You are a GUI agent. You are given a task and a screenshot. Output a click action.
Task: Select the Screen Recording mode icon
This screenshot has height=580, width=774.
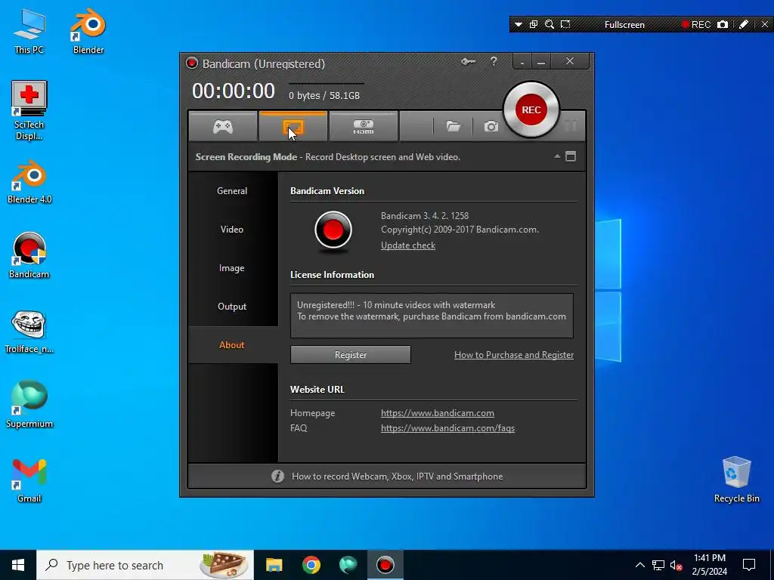293,127
